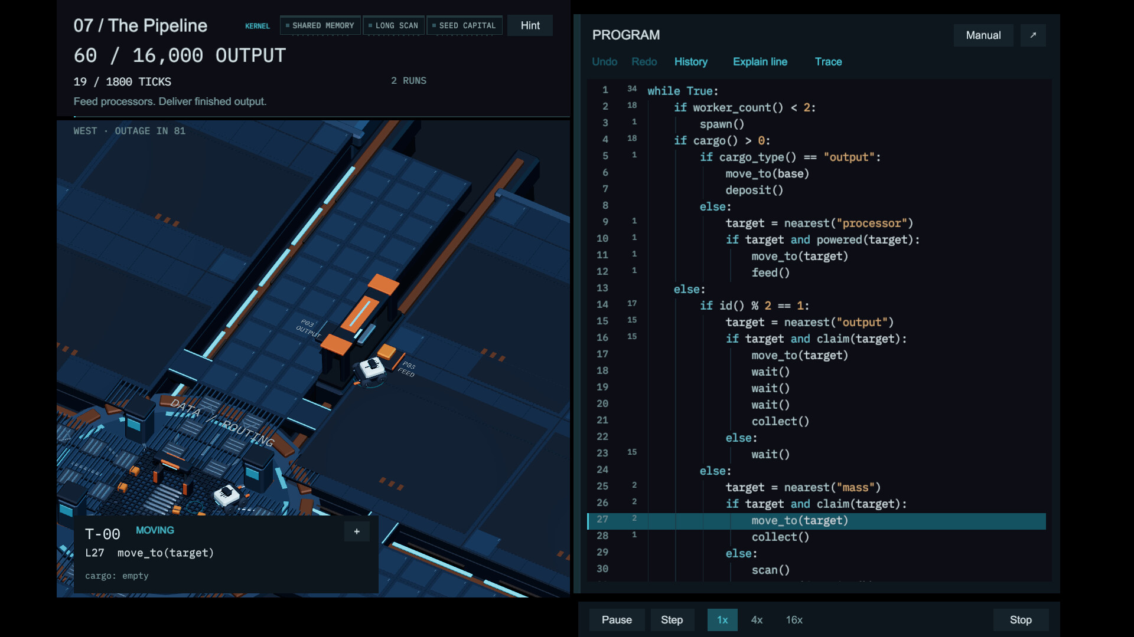1134x637 pixels.
Task: Click code line 3 'spawn()'
Action: tap(722, 124)
